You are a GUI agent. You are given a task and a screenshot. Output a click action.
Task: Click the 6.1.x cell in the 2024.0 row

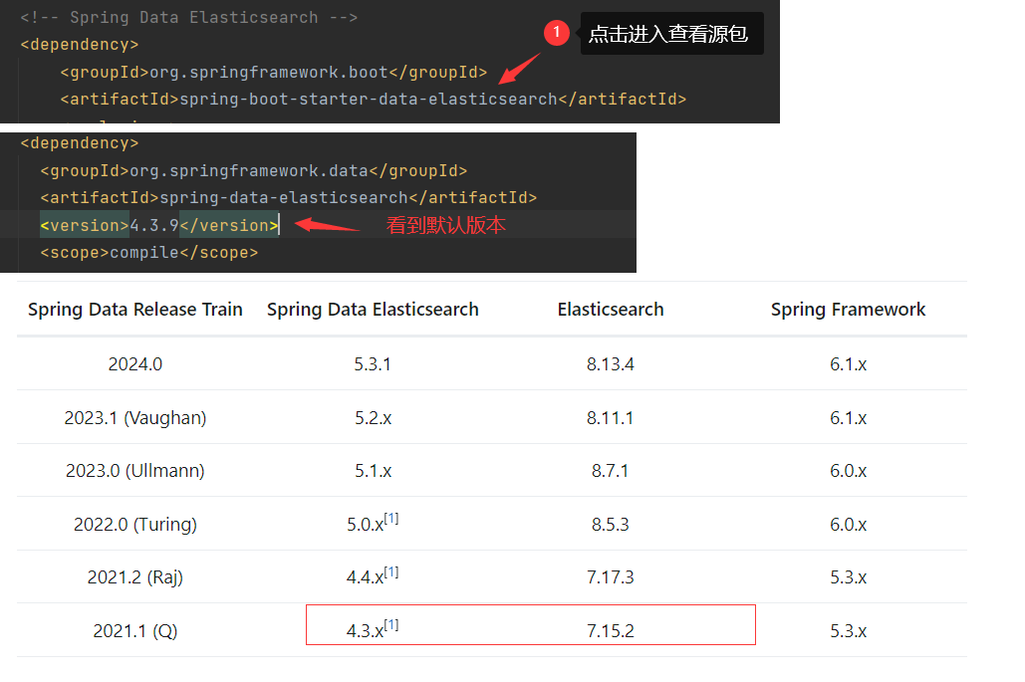(848, 363)
